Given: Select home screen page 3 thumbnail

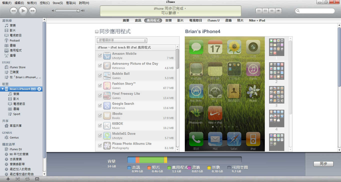Looking at the screenshot, I should [x=277, y=95].
